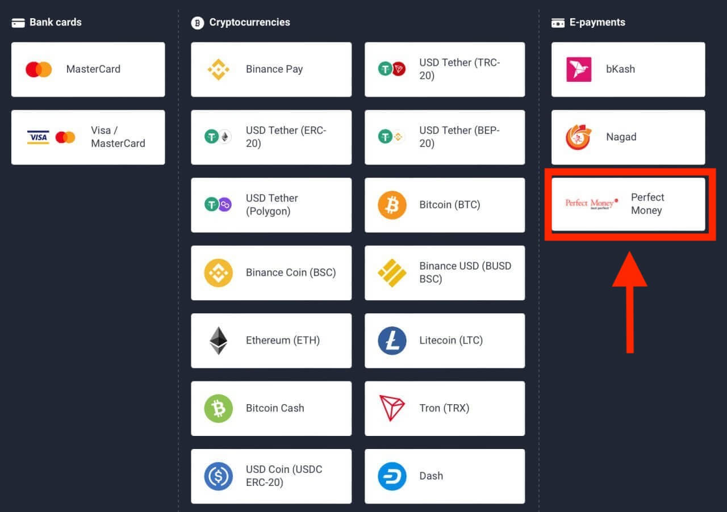Select USD Tether (ERC-20) option
This screenshot has width=727, height=512.
[271, 137]
